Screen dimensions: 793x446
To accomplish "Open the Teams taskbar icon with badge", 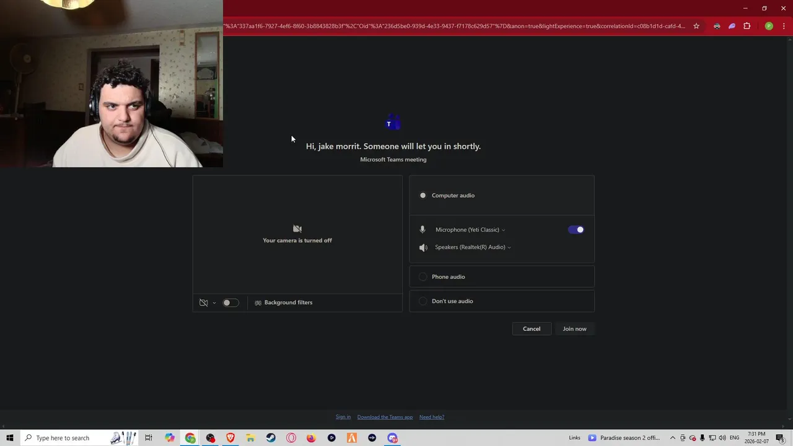I will 392,438.
